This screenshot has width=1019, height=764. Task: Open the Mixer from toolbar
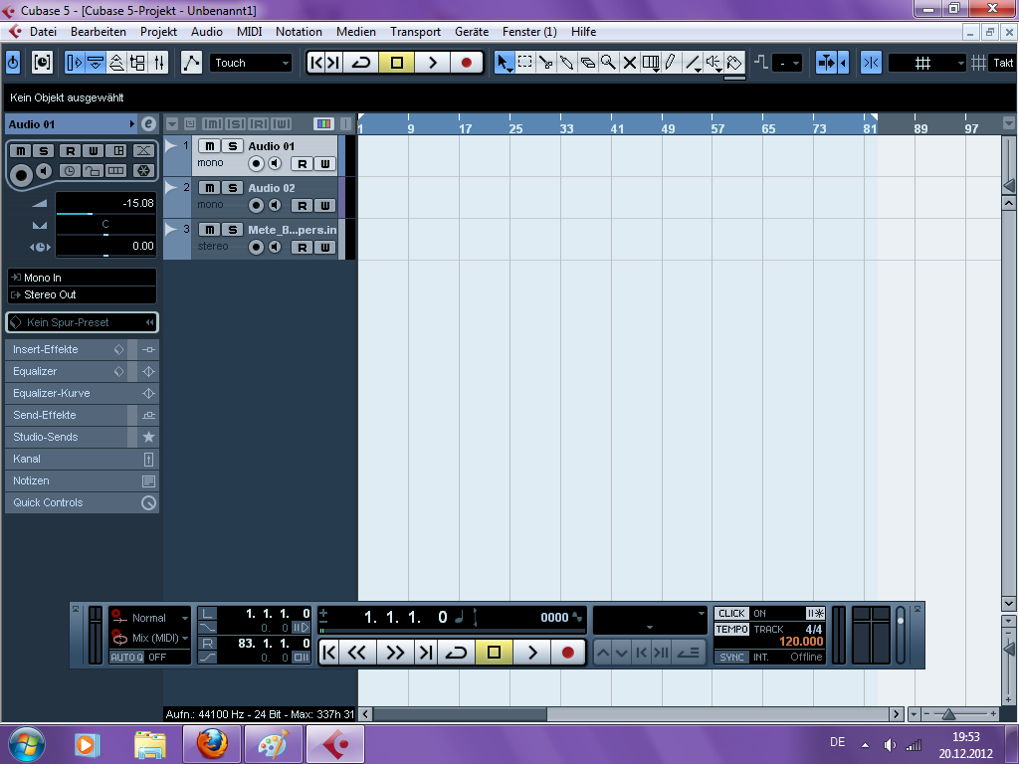point(158,63)
